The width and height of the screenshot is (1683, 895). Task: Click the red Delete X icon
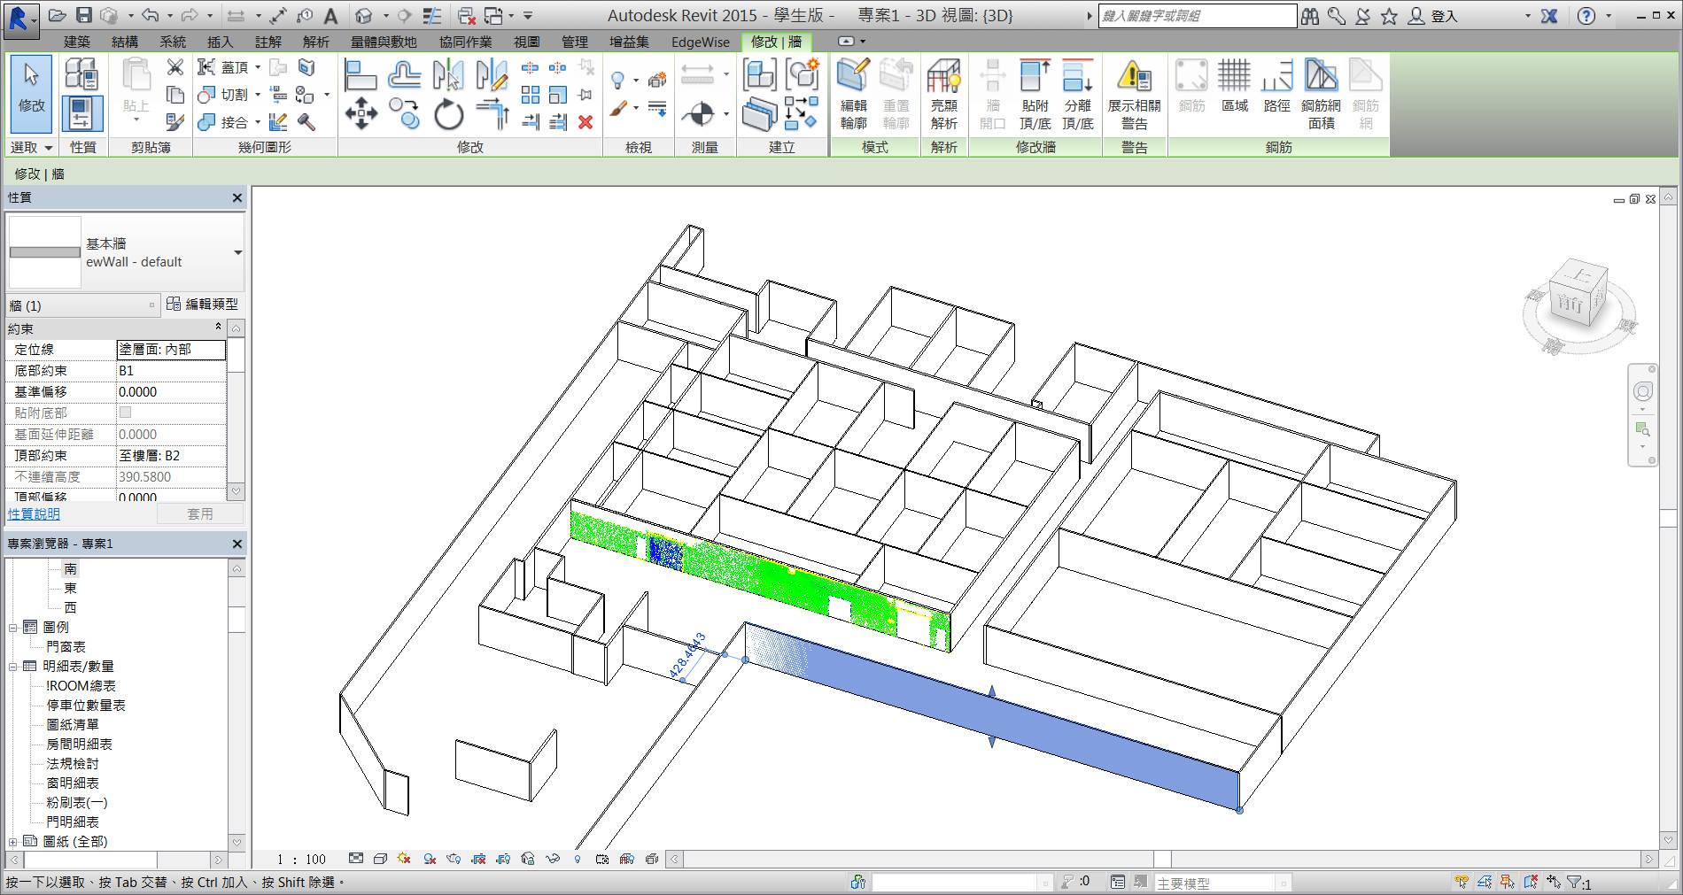click(x=586, y=122)
